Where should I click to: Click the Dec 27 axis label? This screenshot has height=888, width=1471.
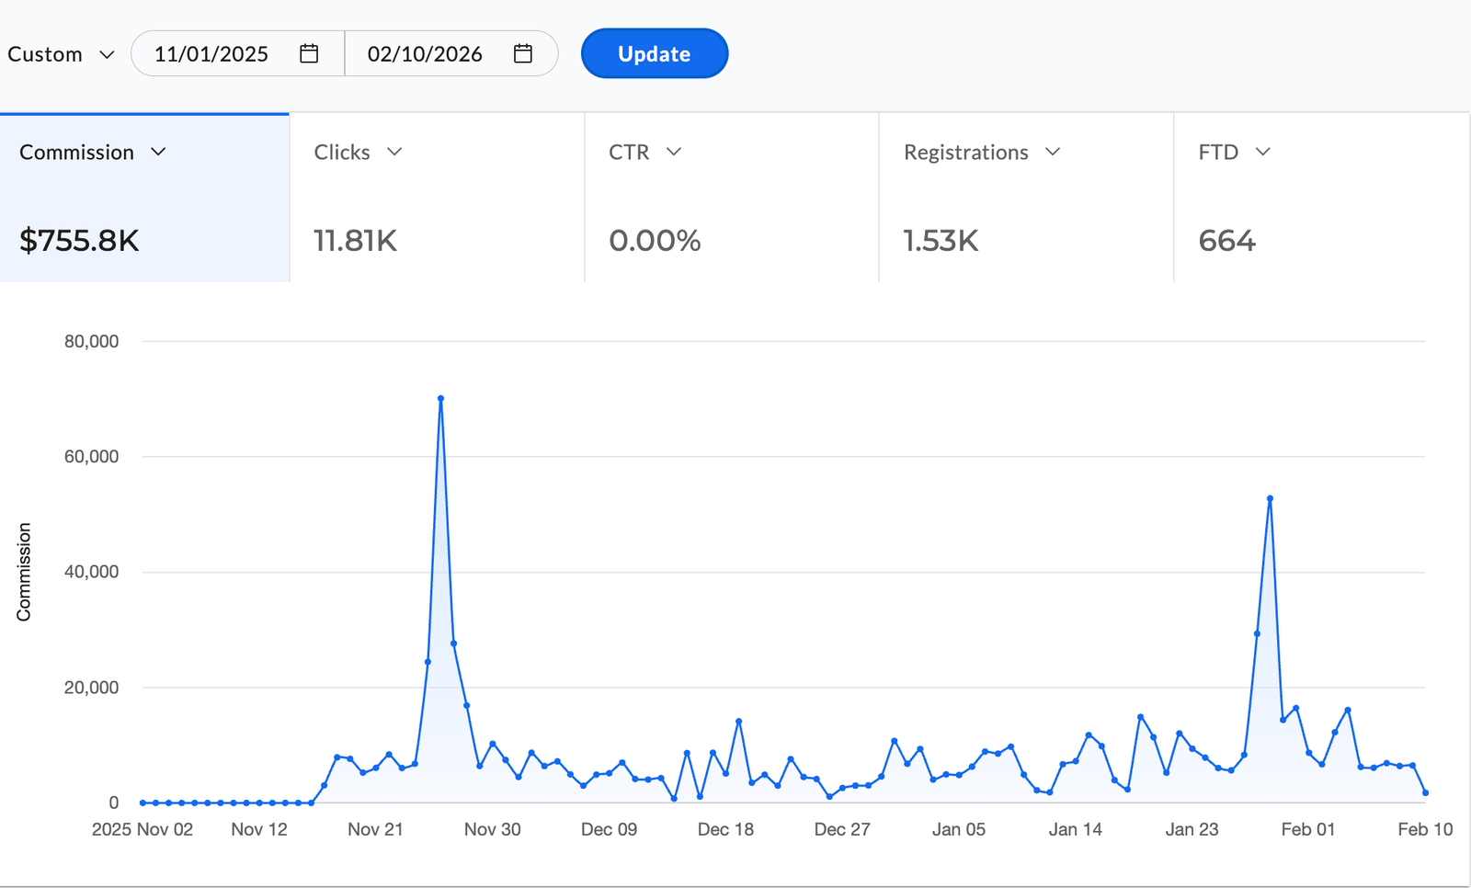(842, 829)
